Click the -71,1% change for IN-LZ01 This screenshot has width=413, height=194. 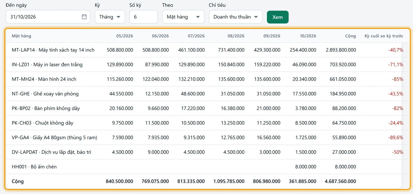click(396, 64)
